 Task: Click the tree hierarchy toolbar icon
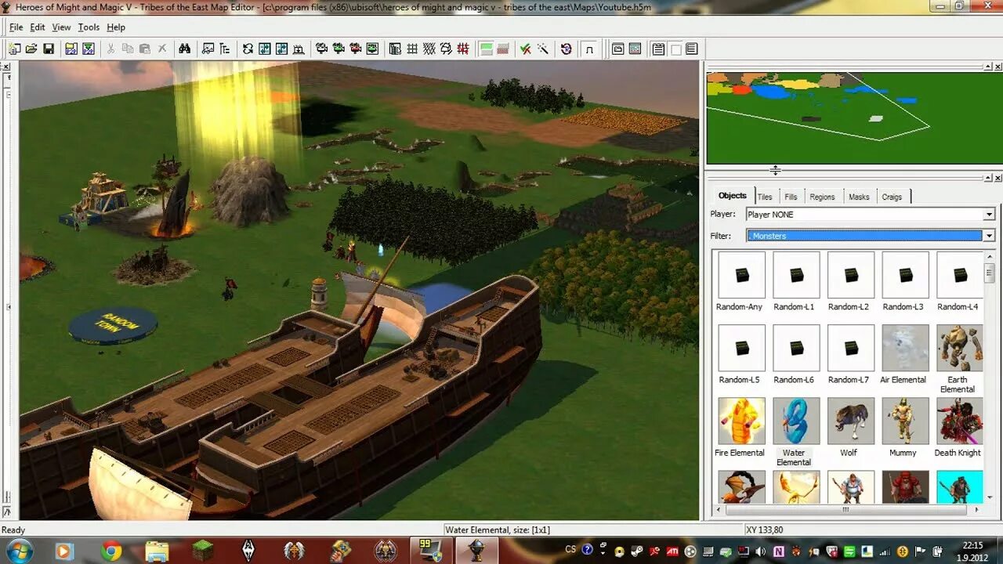225,49
